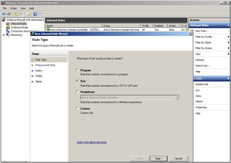Toggle the show/hide action pane icon
This screenshot has height=163, width=231.
41,14
